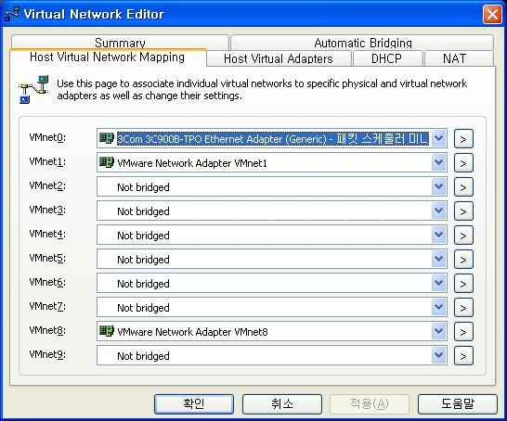Confirm with the 확인 button
The width and height of the screenshot is (507, 421).
(194, 403)
